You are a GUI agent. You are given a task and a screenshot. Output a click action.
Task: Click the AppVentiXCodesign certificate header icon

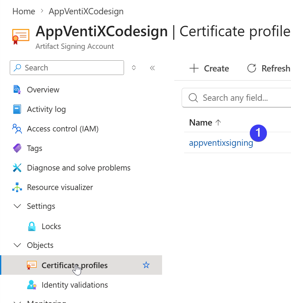(21, 37)
